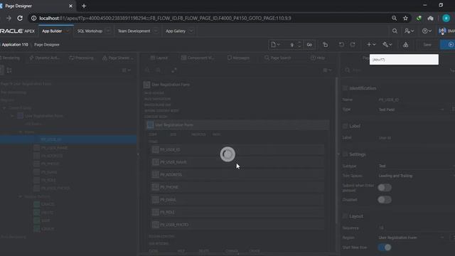455x256 pixels.
Task: Switch to the Component View tab
Action: (x=198, y=58)
